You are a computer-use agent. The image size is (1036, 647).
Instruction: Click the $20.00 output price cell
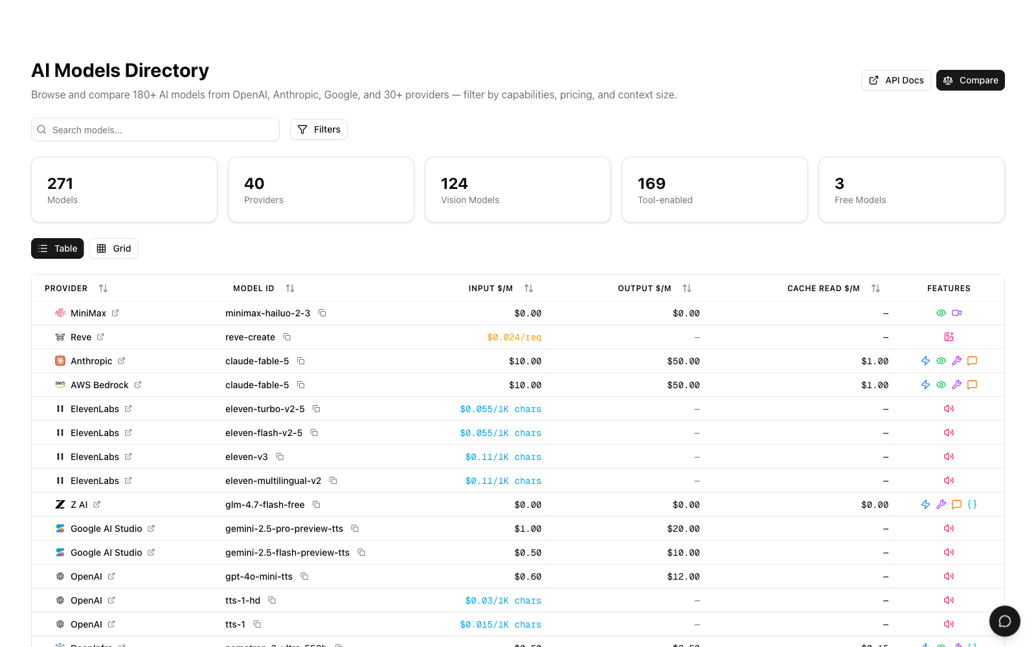pyautogui.click(x=683, y=529)
